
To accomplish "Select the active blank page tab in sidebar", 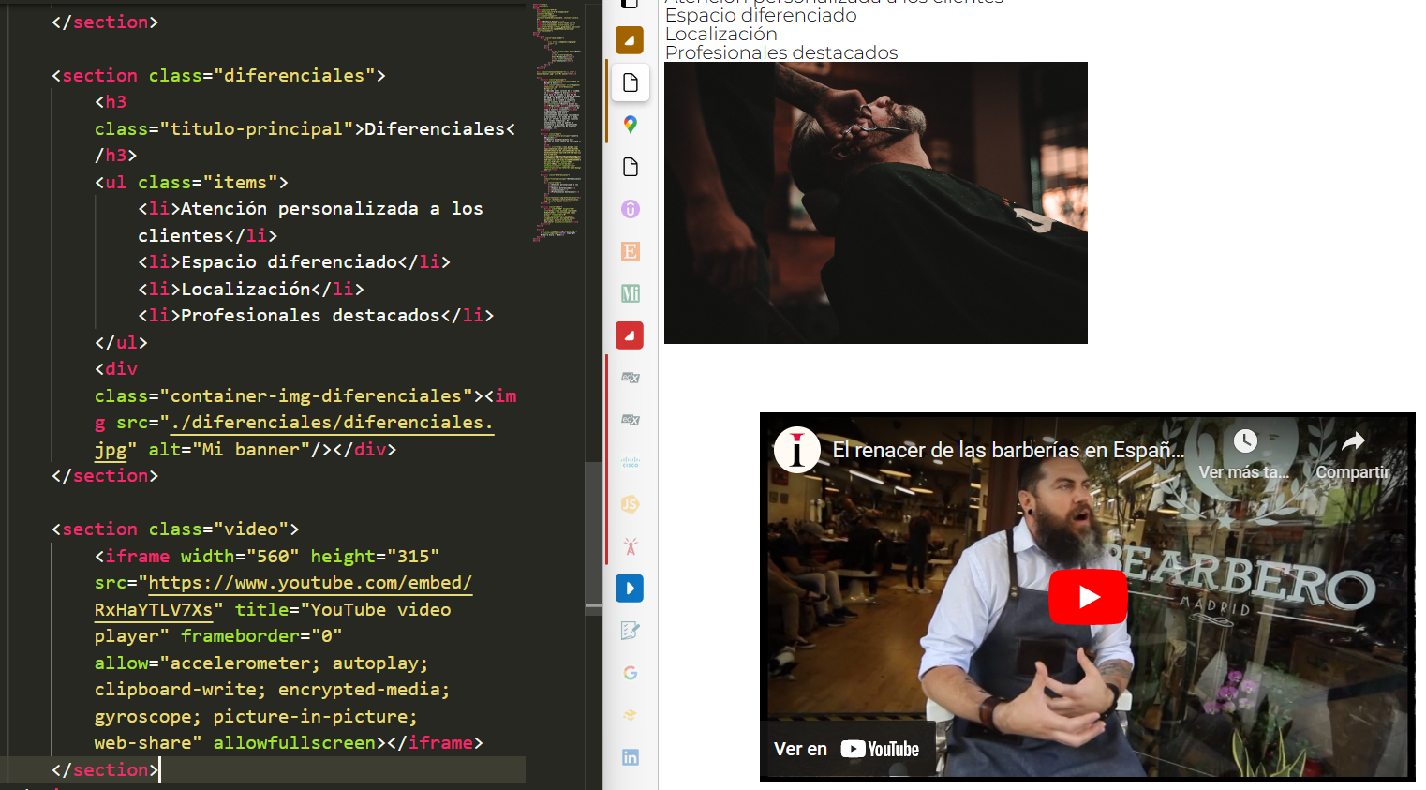I will (x=631, y=82).
